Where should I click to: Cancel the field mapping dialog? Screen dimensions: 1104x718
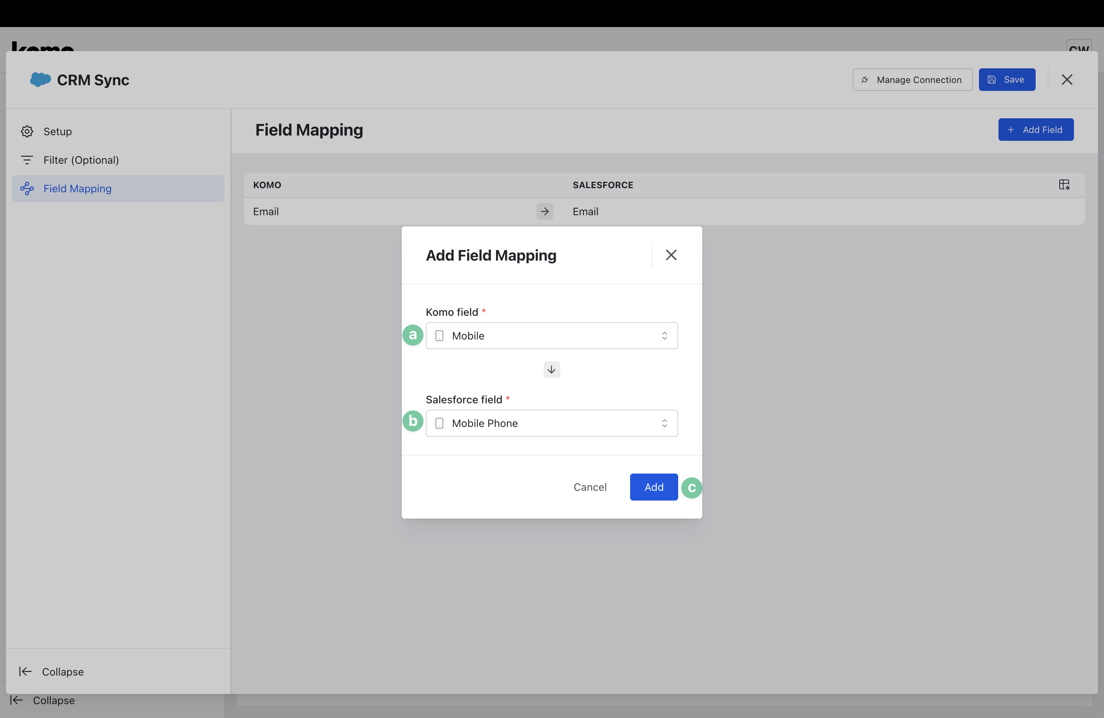coord(590,487)
